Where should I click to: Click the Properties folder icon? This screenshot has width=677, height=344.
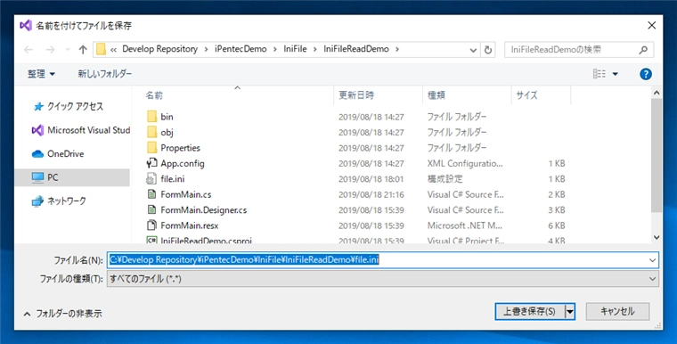152,148
